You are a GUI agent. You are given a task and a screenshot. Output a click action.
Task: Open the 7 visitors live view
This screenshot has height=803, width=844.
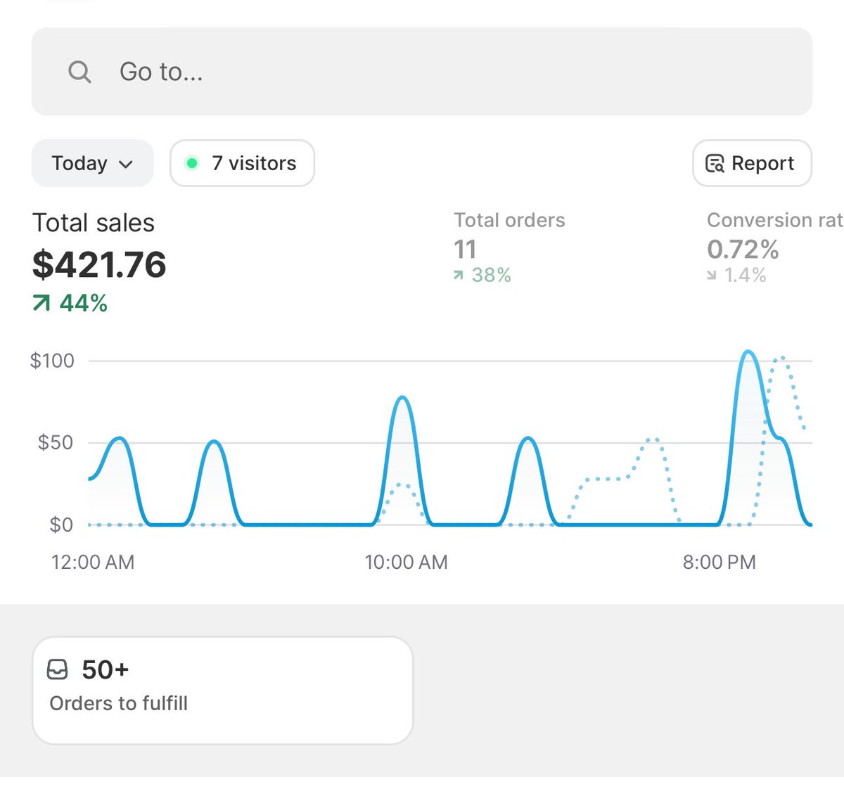242,163
